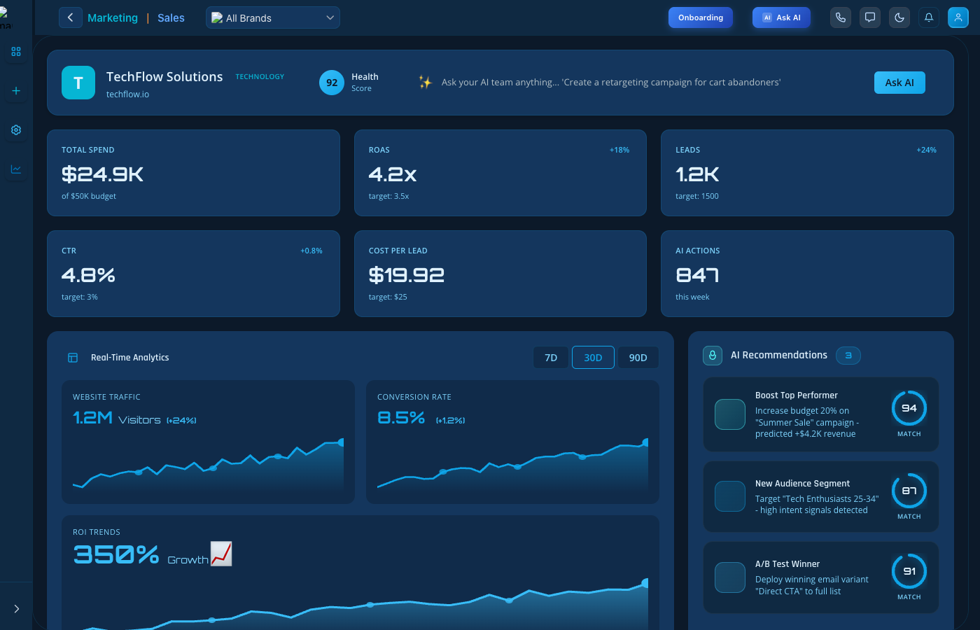980x630 pixels.
Task: Click the recommendations count badge showing 3
Action: coord(848,356)
